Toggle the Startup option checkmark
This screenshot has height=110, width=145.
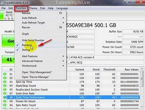click(17, 50)
